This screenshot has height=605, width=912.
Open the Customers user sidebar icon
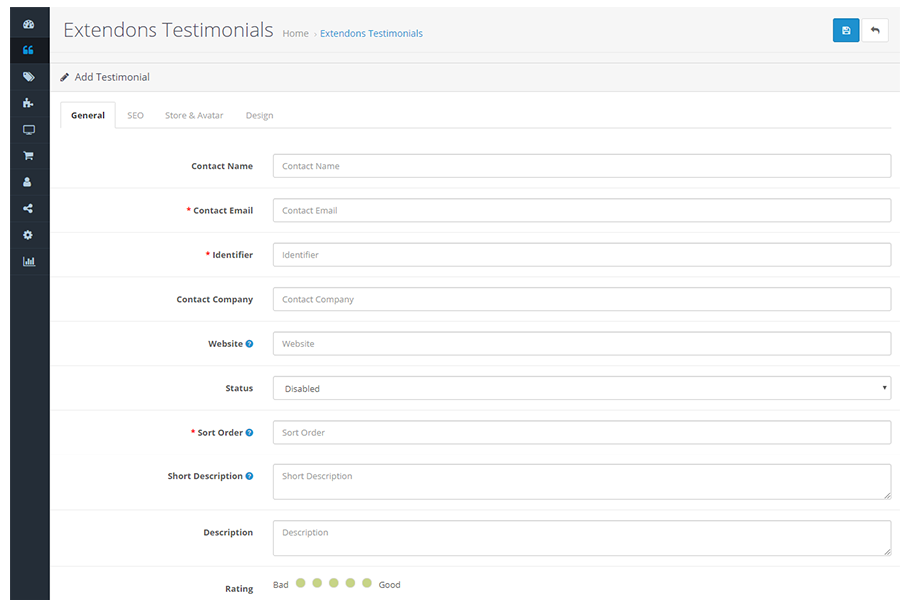(27, 182)
